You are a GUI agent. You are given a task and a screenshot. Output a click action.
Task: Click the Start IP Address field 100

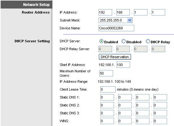123,65
